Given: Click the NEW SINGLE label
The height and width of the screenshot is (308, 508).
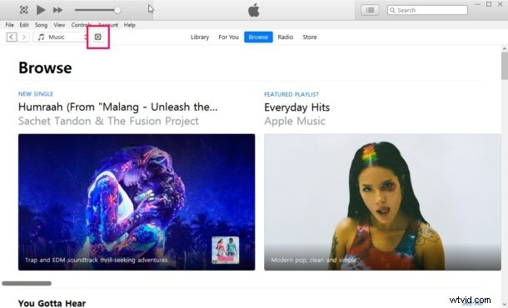Looking at the screenshot, I should [36, 94].
